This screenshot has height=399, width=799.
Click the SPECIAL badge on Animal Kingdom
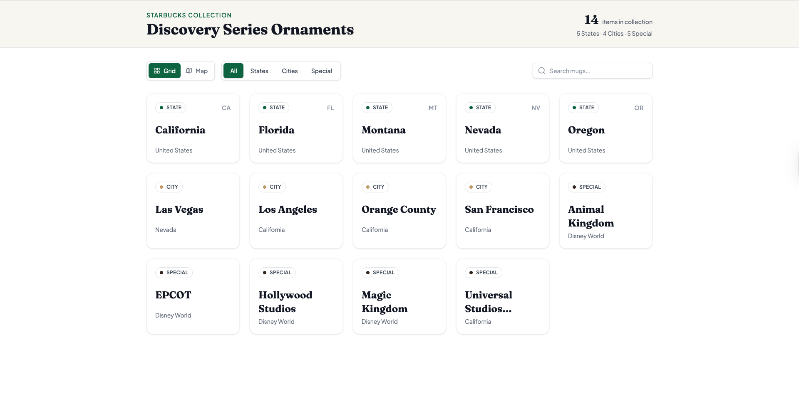pos(586,187)
